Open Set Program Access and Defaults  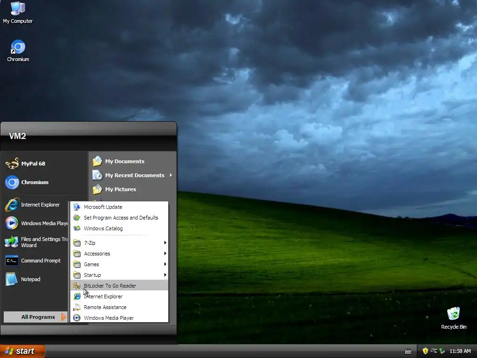pyautogui.click(x=119, y=218)
